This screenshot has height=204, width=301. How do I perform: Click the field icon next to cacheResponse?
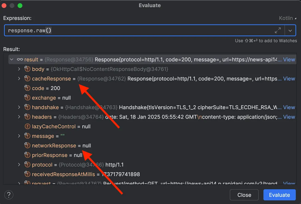pos(27,79)
